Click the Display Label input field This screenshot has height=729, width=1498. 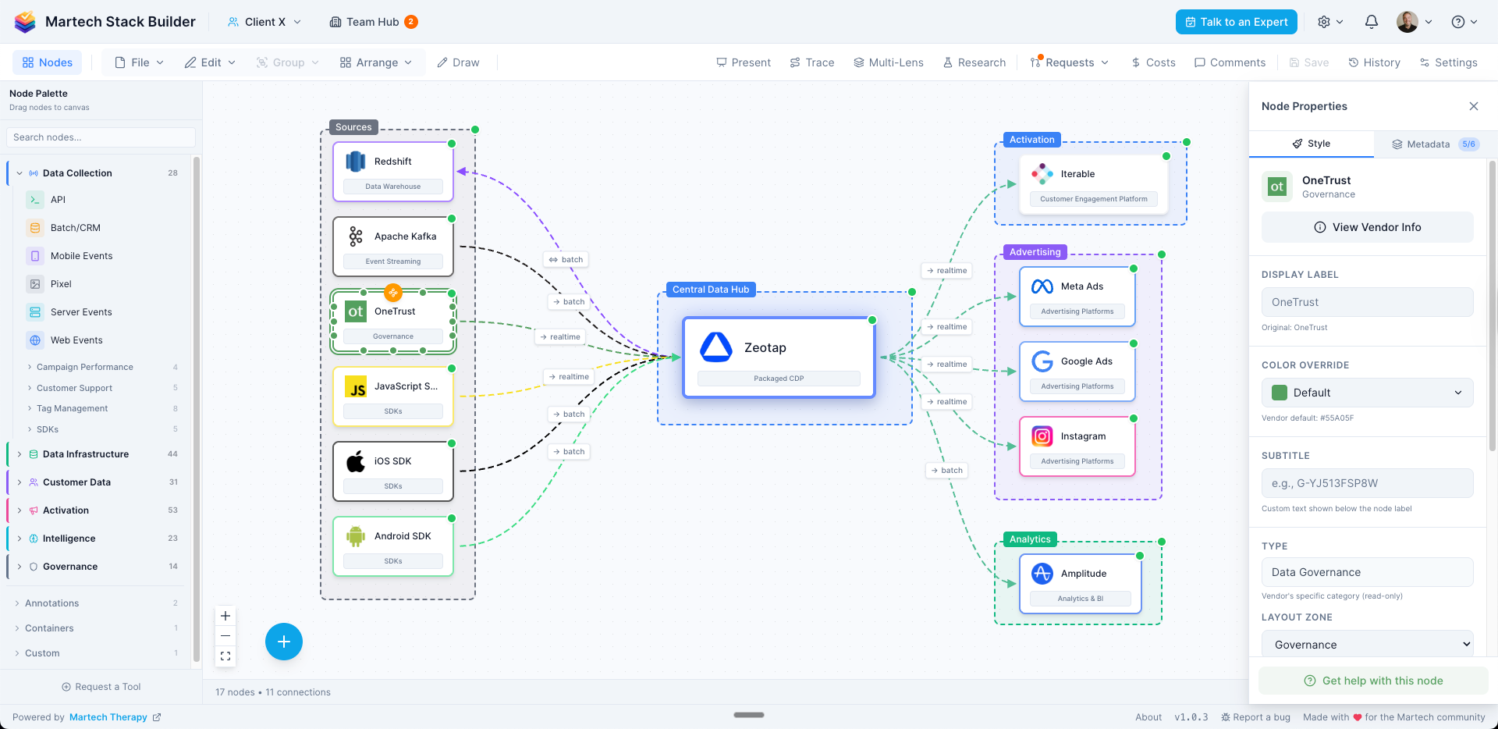pyautogui.click(x=1368, y=302)
